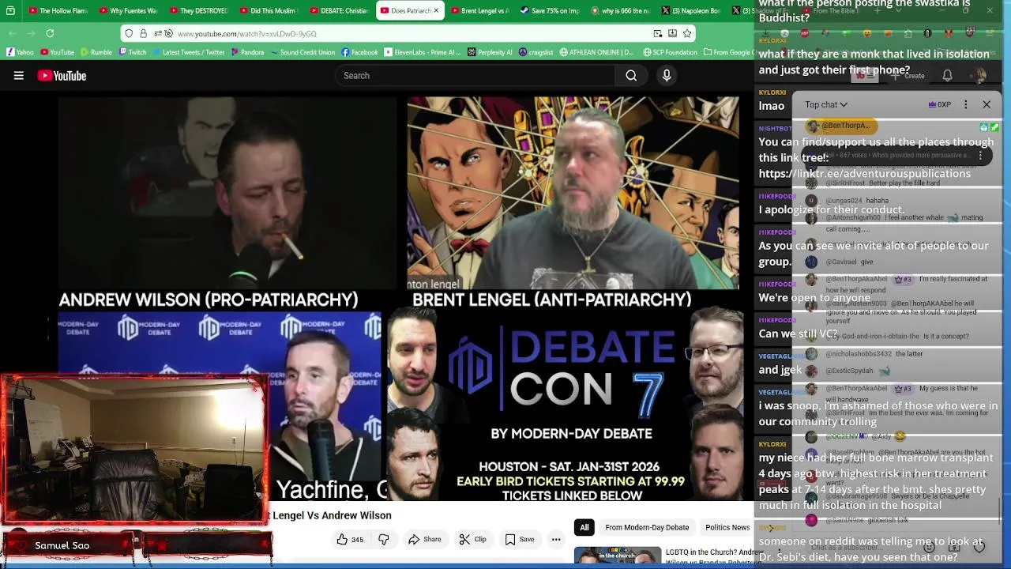
Task: Select From Modern-Day Debate chip
Action: tap(647, 527)
